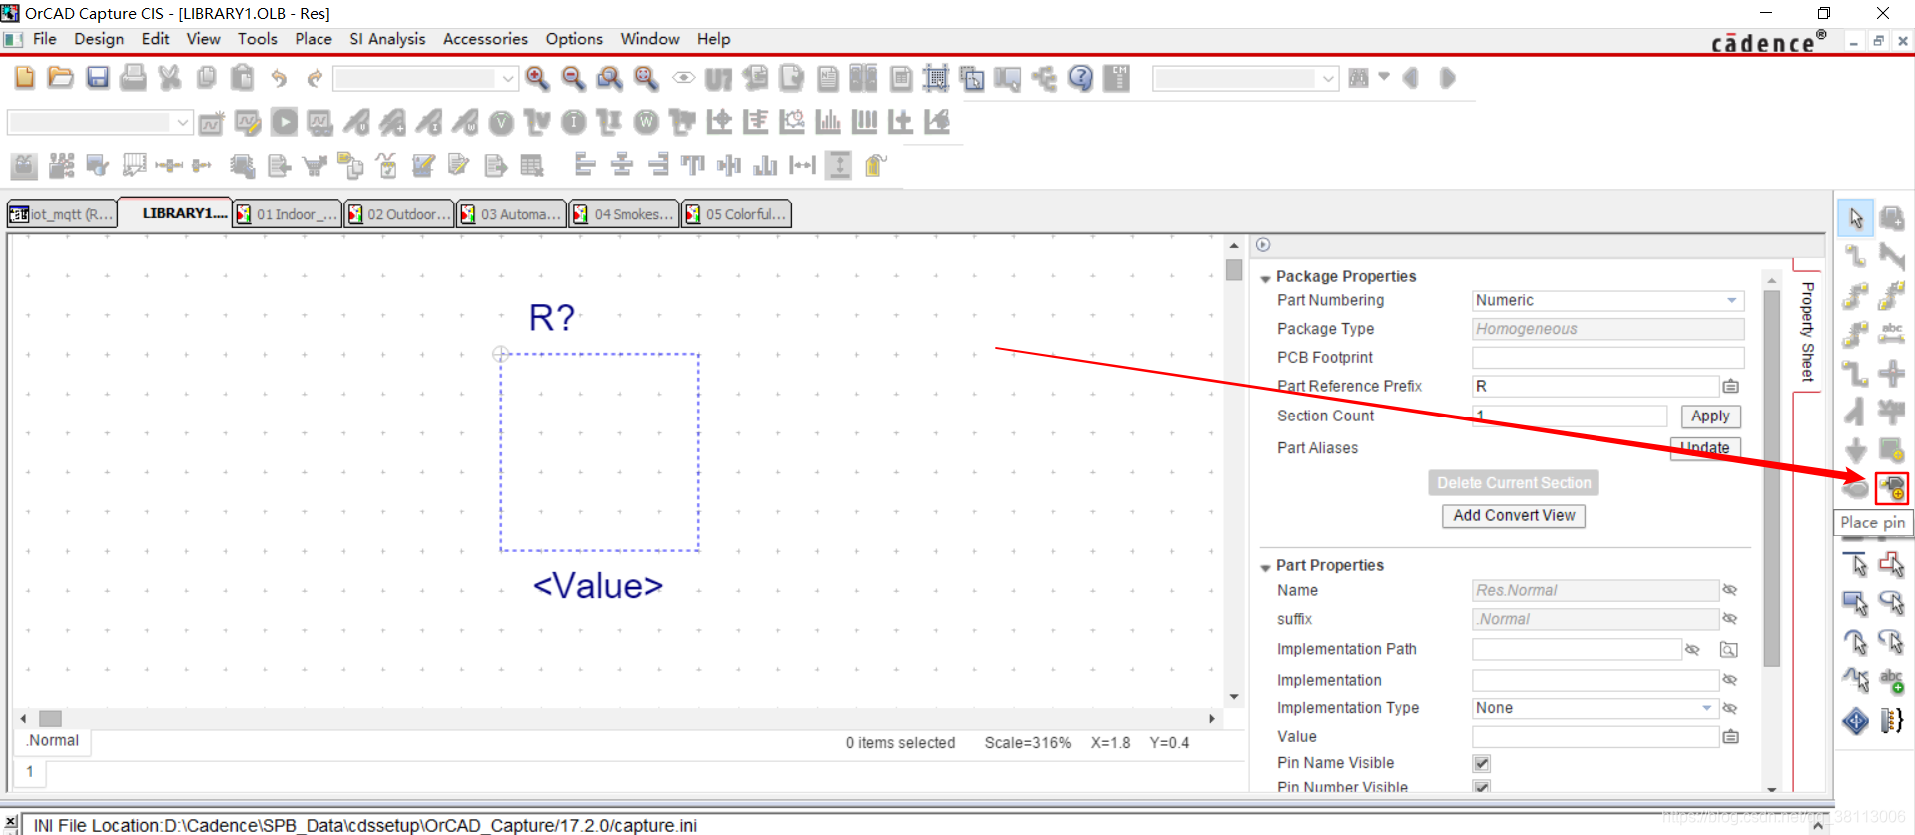Click the Add Convert View button
The height and width of the screenshot is (835, 1915).
pos(1514,515)
